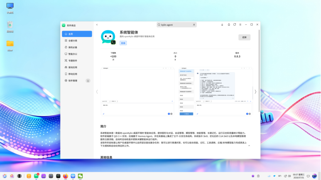Select 主页 in the sidebar
This screenshot has width=321, height=180.
click(x=77, y=34)
